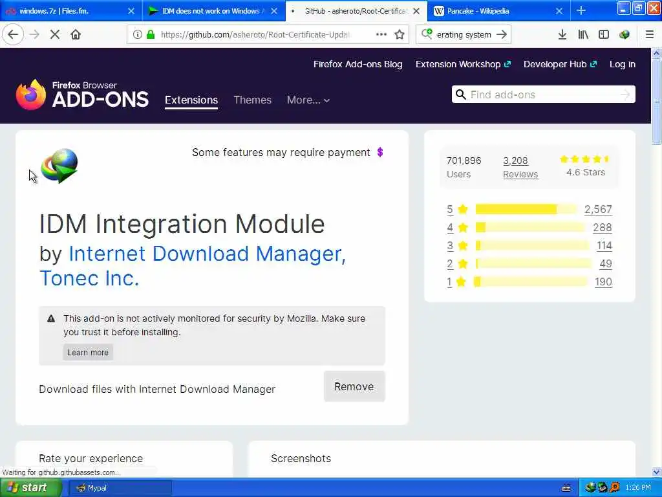
Task: Click the Mypal taskbar button
Action: (120, 488)
